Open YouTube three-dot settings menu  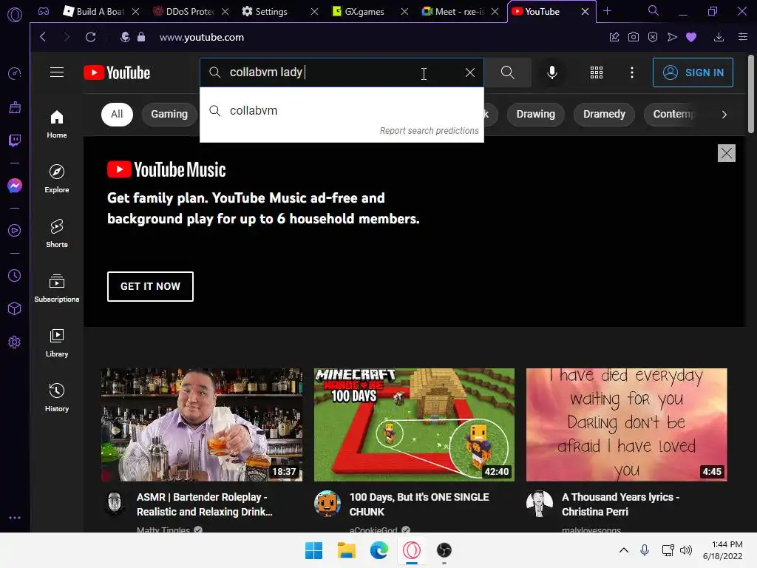click(632, 72)
